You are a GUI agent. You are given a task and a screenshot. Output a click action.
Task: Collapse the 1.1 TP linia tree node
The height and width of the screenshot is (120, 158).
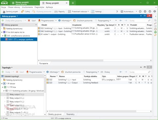point(3,87)
